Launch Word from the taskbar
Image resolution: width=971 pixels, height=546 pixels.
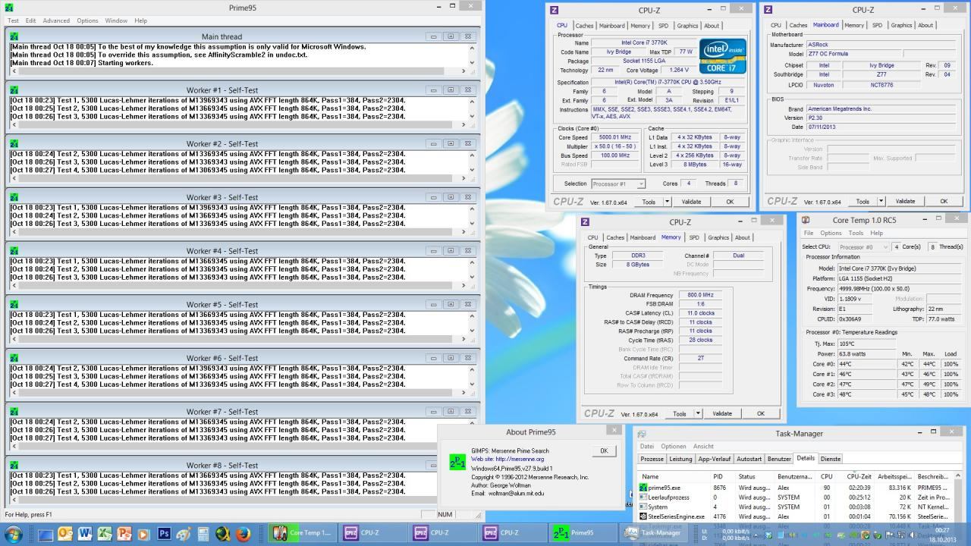pos(85,534)
